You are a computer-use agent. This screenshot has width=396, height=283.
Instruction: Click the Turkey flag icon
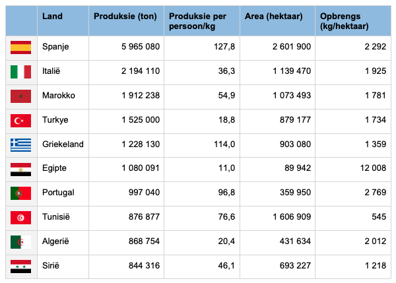[x=21, y=120]
